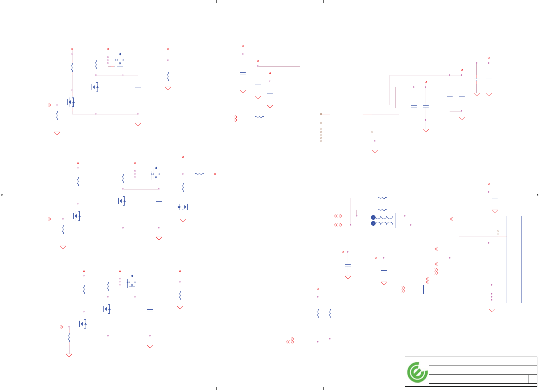
Task: Select the tall connector block at the right edge
Action: click(514, 259)
